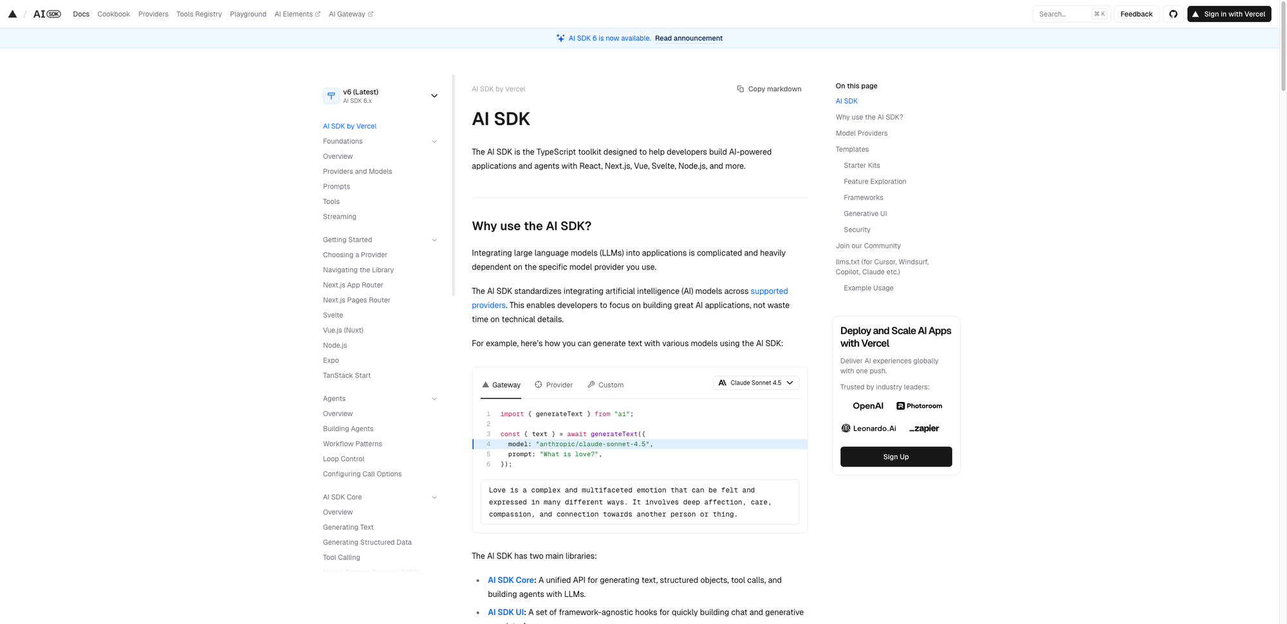
Task: Open Svelte sidebar page
Action: tap(333, 315)
